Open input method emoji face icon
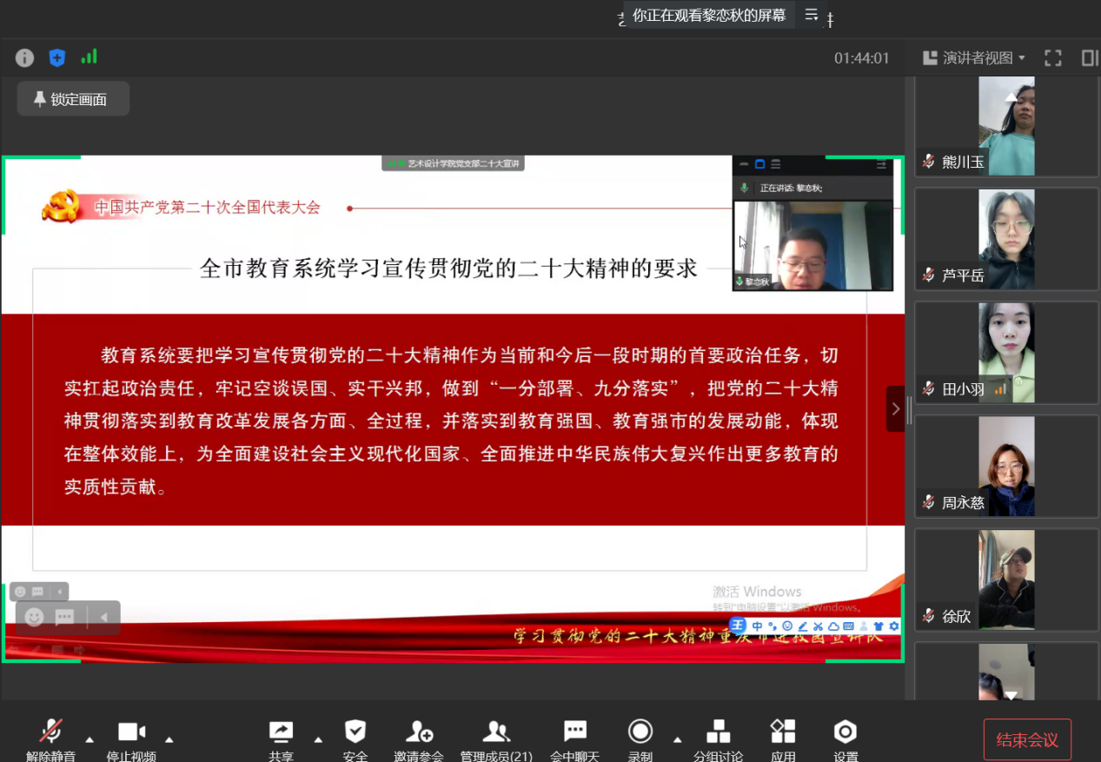This screenshot has width=1101, height=762. click(x=787, y=626)
